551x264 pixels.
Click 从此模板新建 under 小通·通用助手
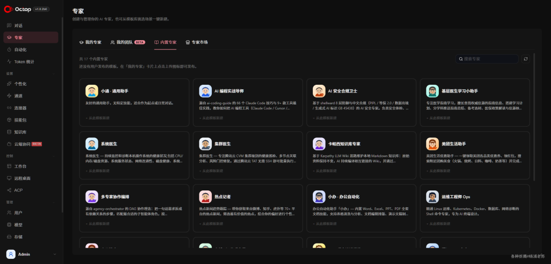pyautogui.click(x=97, y=118)
